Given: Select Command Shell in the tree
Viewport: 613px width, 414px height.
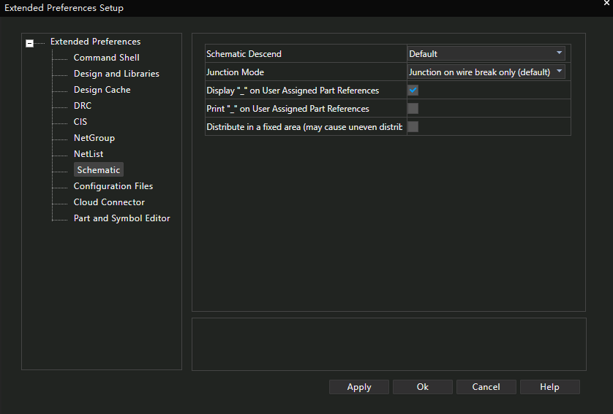Looking at the screenshot, I should coord(106,58).
